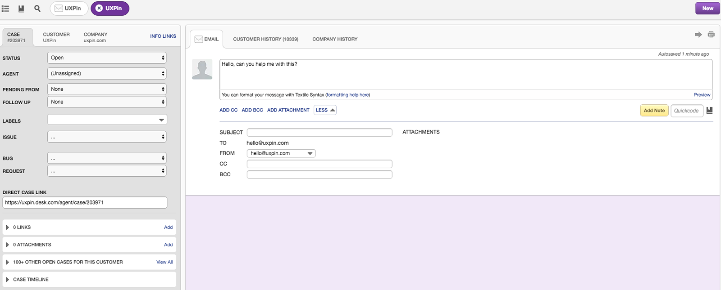Open the formatting help here link
Image resolution: width=721 pixels, height=290 pixels.
[348, 95]
